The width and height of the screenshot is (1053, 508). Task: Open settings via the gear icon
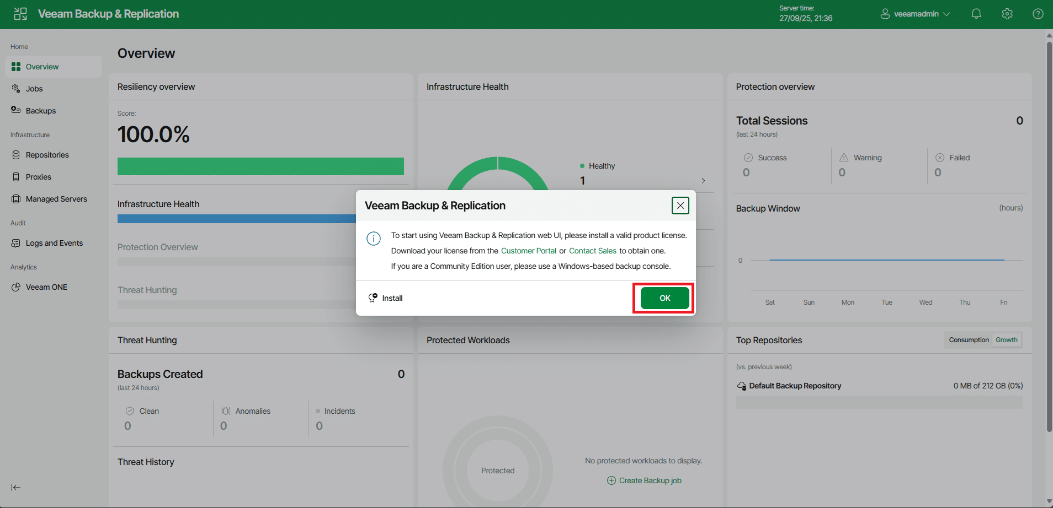pyautogui.click(x=1007, y=14)
